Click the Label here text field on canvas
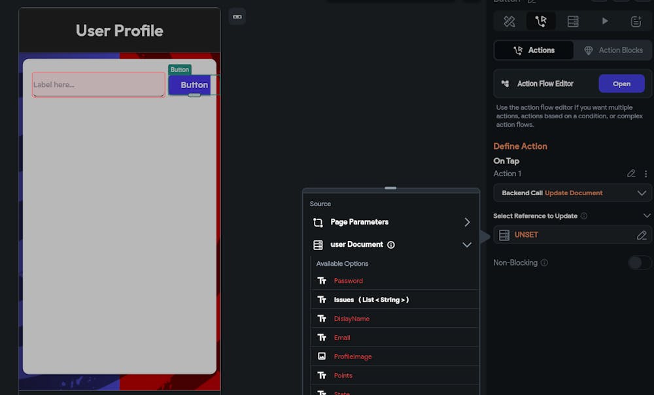654x395 pixels. 99,84
